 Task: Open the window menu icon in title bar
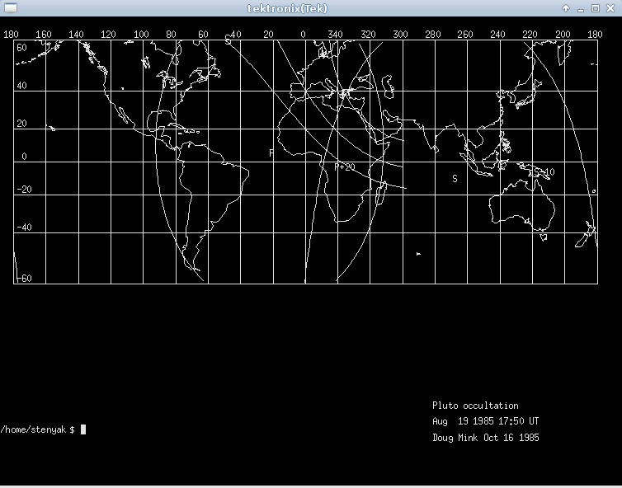11,7
